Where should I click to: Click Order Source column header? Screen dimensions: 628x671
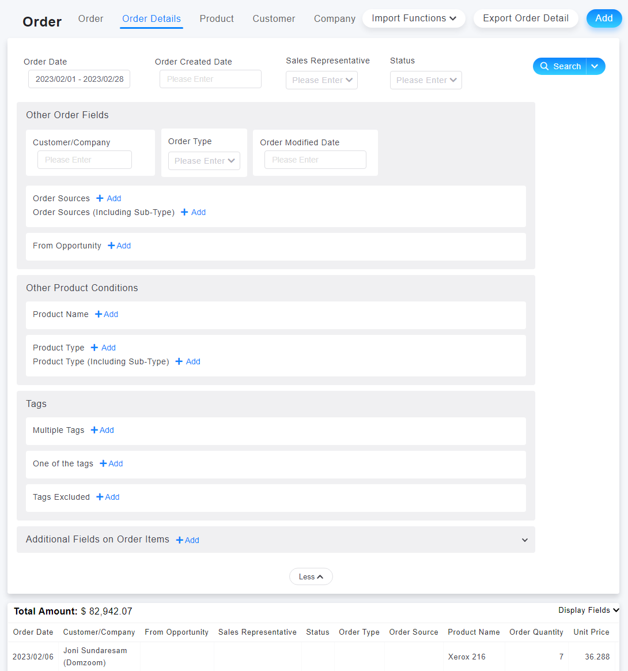pos(414,632)
